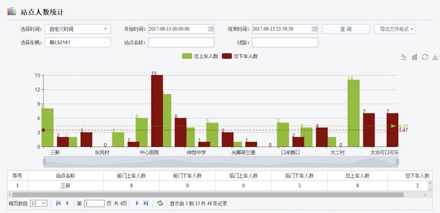Viewport: 440px width, 213px height.
Task: Toggle 总下车人数 series in legend
Action: (240, 56)
